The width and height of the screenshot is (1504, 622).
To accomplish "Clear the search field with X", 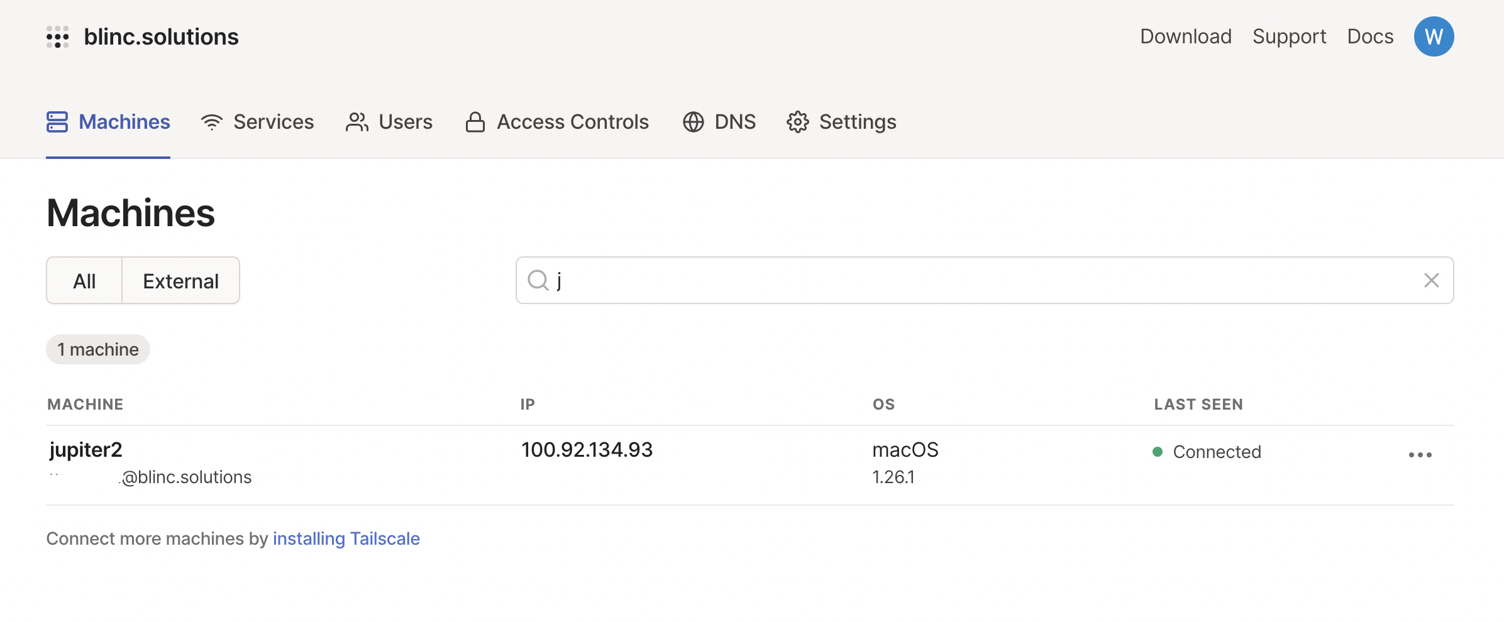I will (1432, 280).
